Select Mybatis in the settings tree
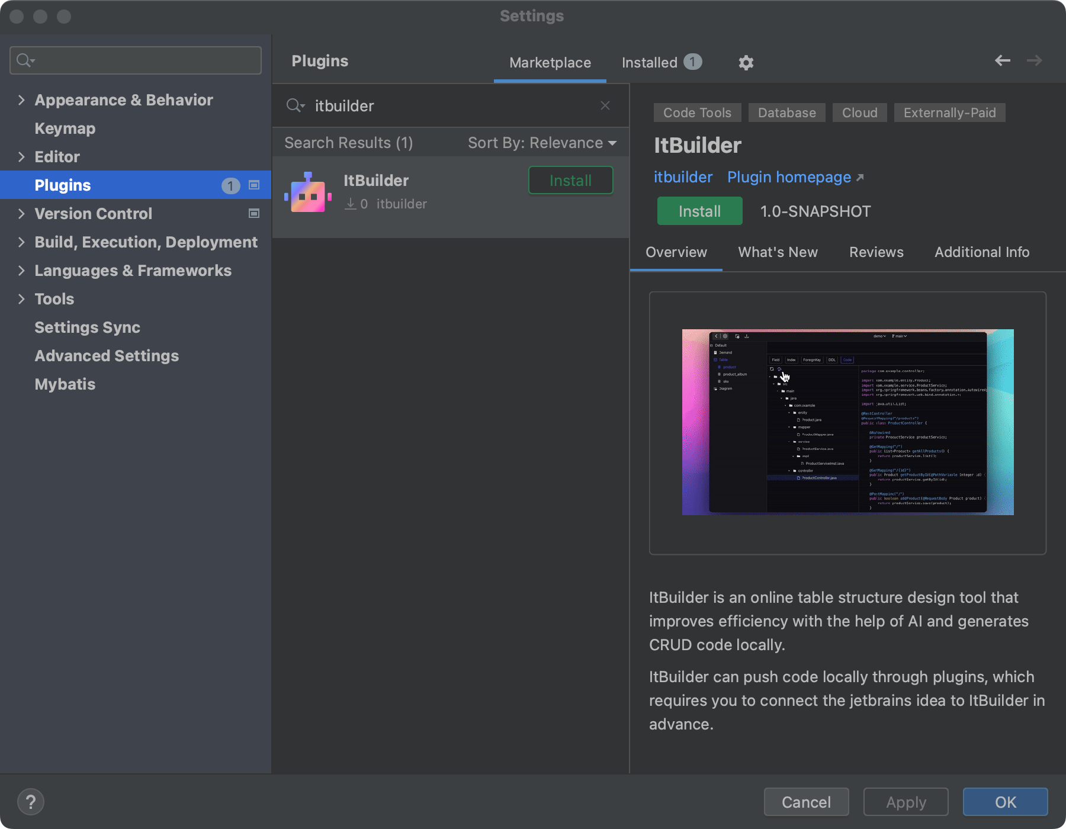 [x=65, y=384]
